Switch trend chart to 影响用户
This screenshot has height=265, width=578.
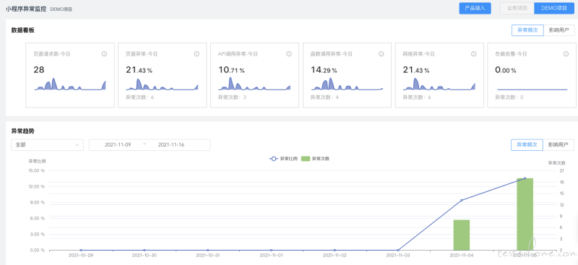point(558,145)
